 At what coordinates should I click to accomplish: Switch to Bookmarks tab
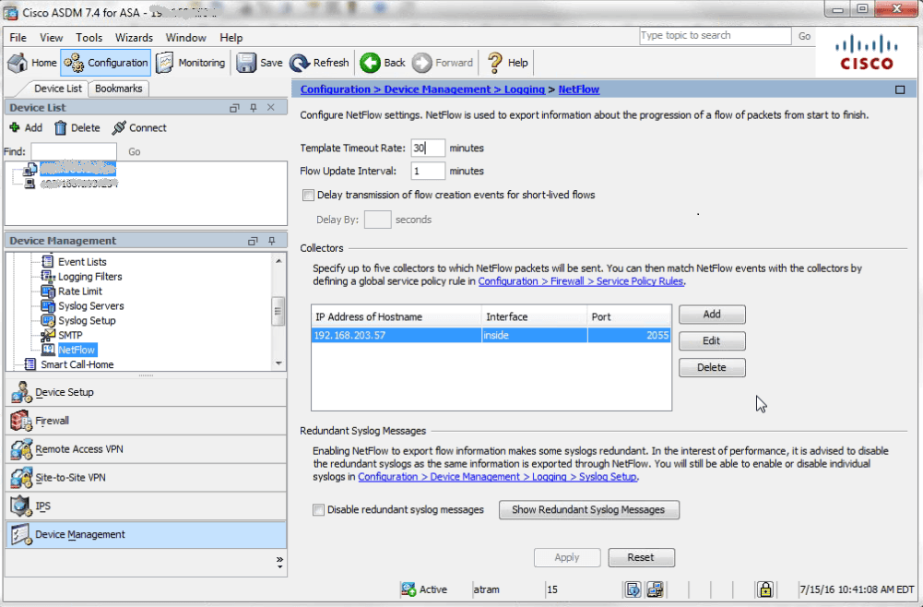click(x=118, y=89)
